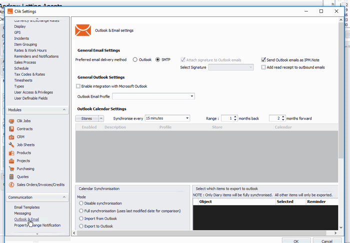Open Timesheets settings page
Viewport: 350px width, 243px height.
coord(23,80)
